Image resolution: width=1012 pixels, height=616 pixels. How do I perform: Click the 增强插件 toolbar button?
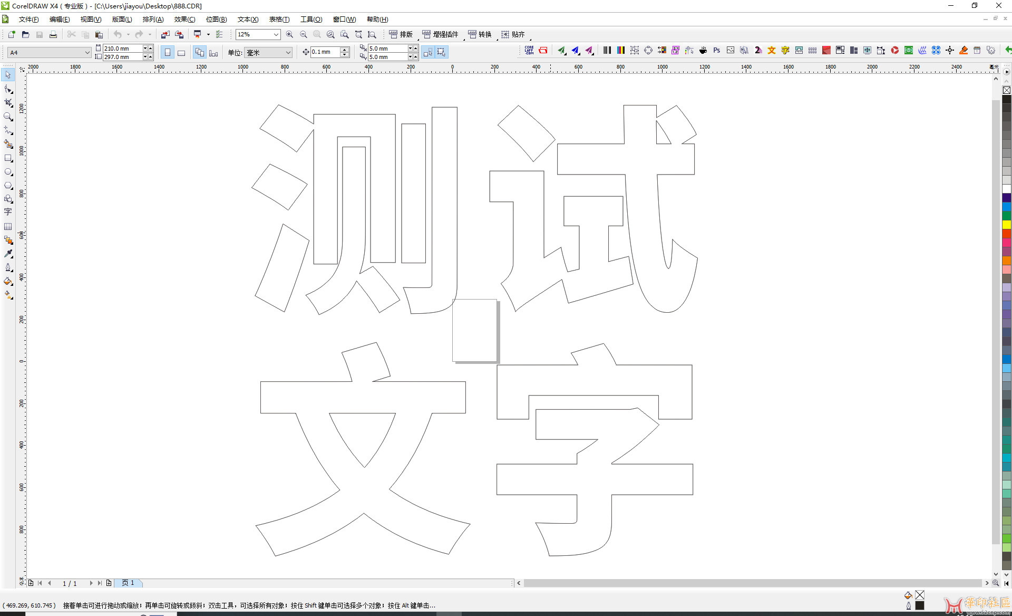click(x=441, y=34)
